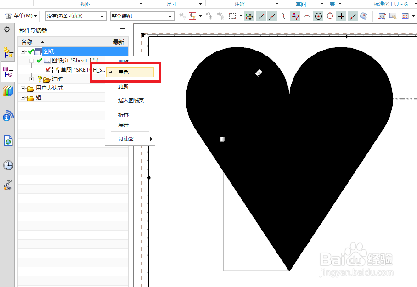
Task: Open the 菜单(M) menu
Action: (x=21, y=16)
